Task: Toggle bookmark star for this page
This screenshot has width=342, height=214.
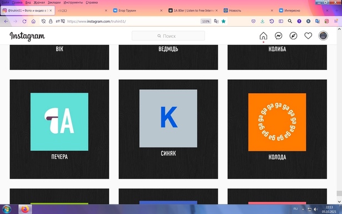Action: tap(223, 21)
